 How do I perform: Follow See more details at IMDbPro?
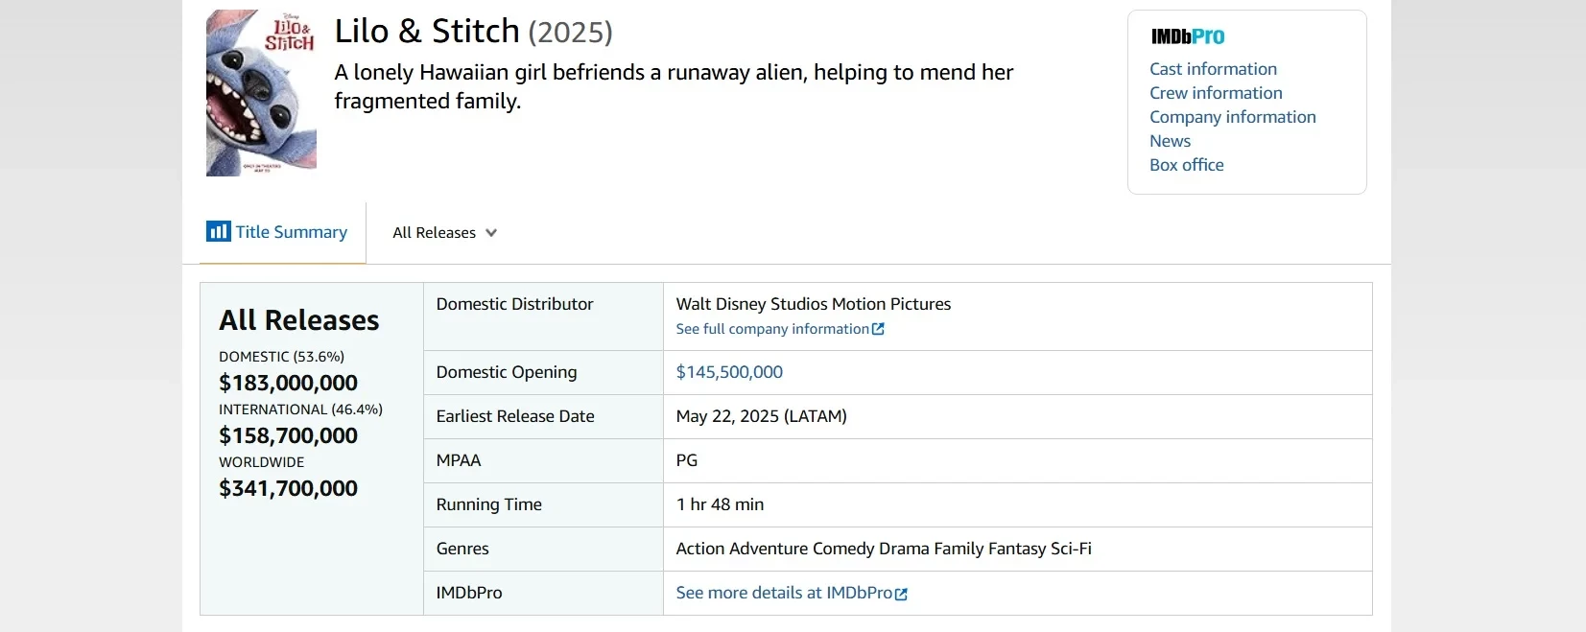(783, 593)
